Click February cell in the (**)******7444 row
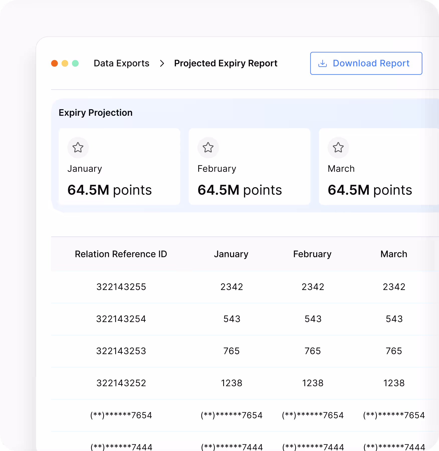 [x=313, y=447]
